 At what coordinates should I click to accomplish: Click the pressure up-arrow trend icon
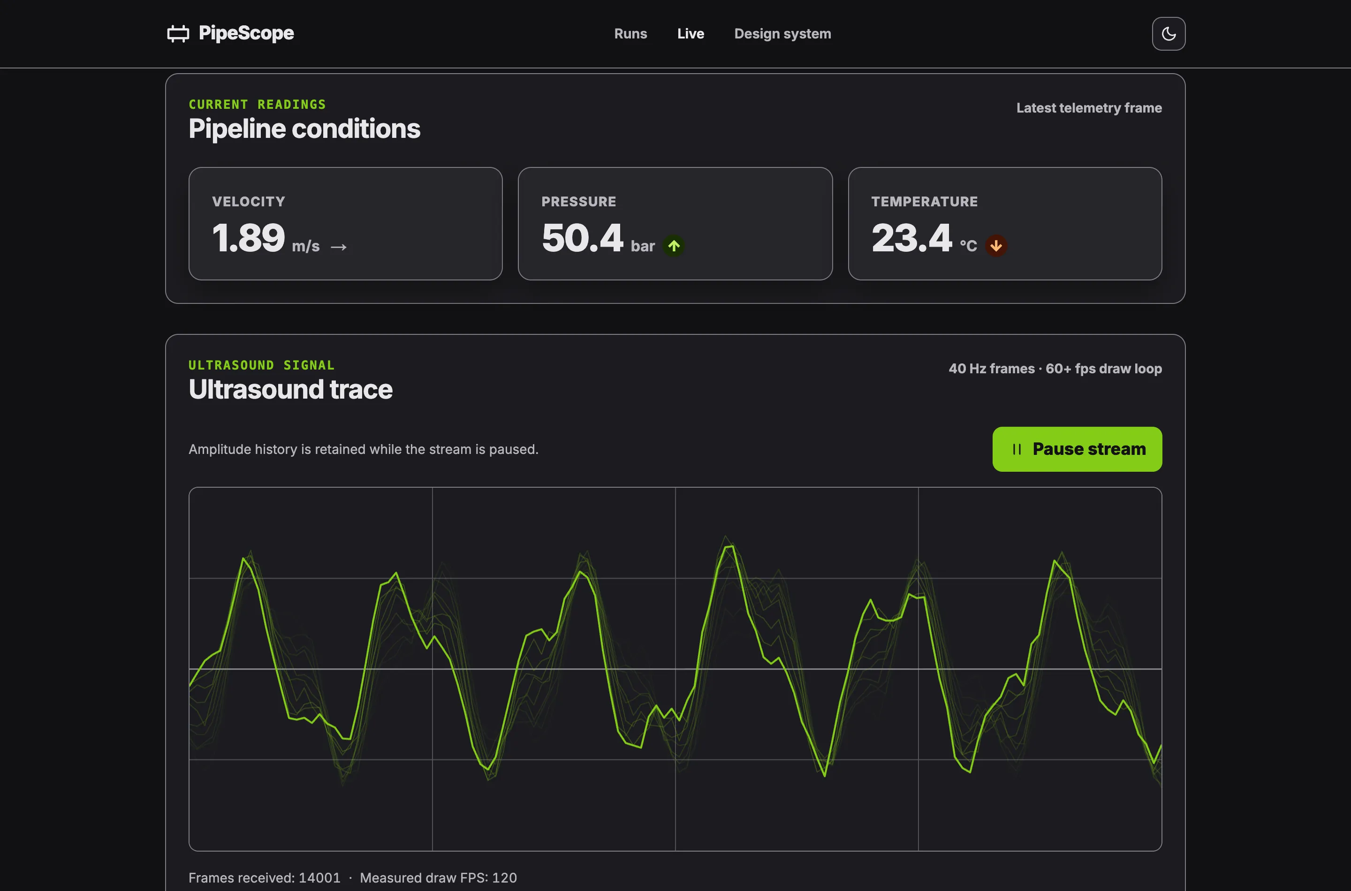click(674, 246)
